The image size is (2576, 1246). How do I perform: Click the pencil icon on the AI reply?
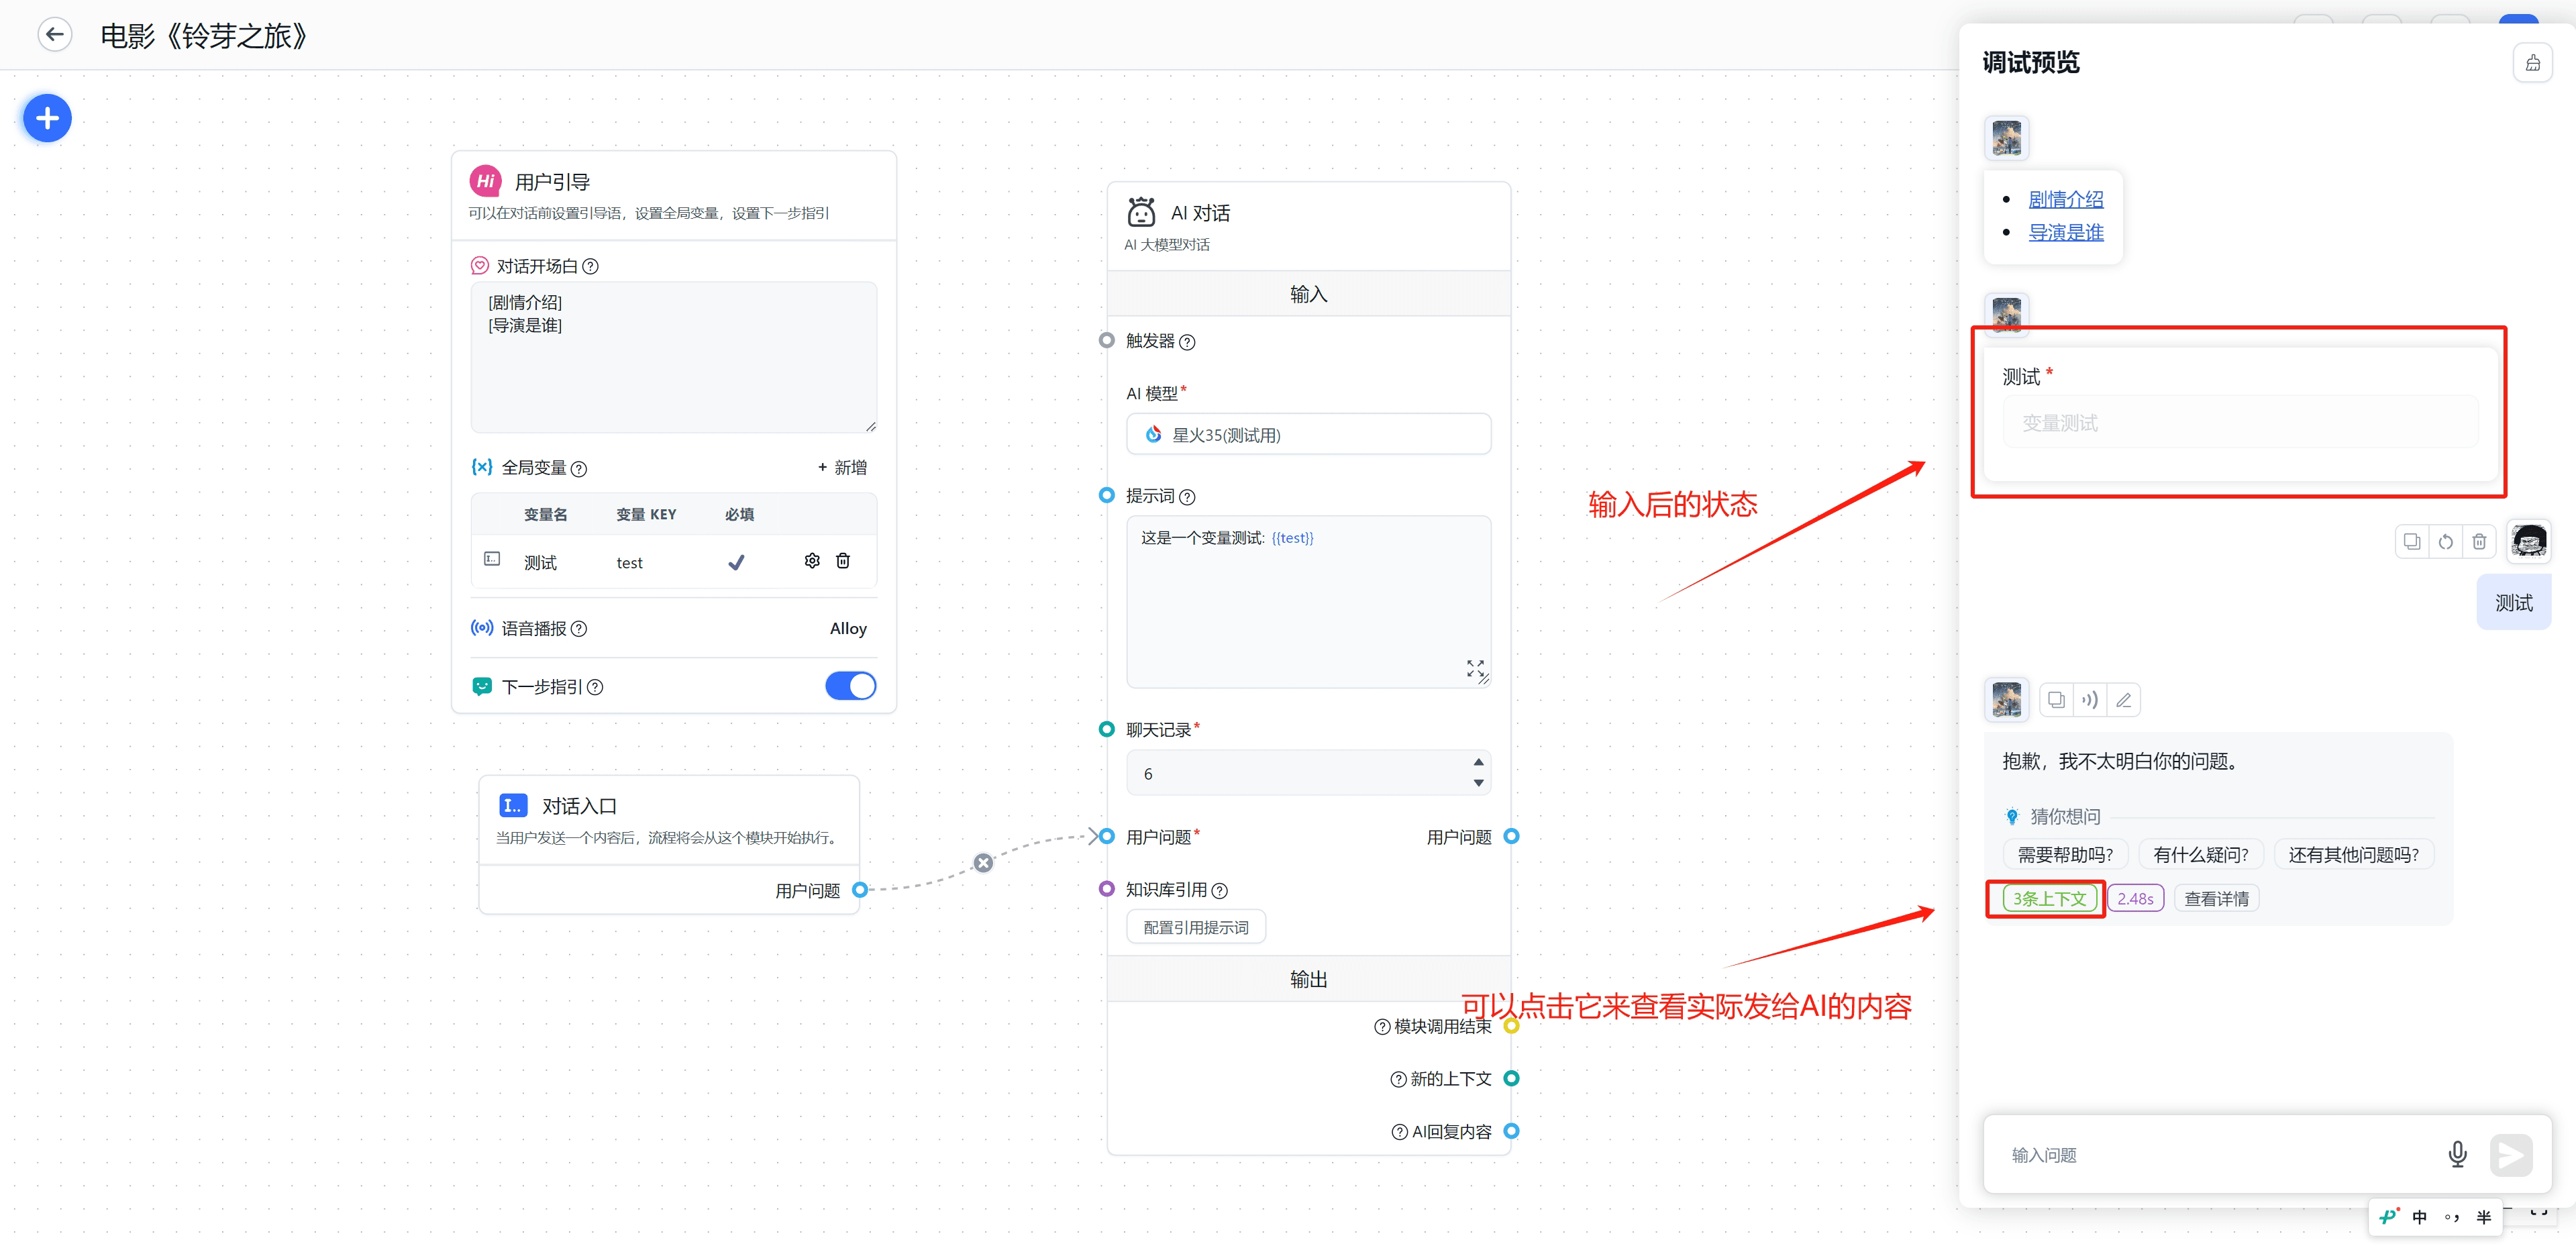pos(2123,700)
